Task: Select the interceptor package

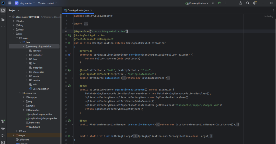Action: tap(37, 72)
